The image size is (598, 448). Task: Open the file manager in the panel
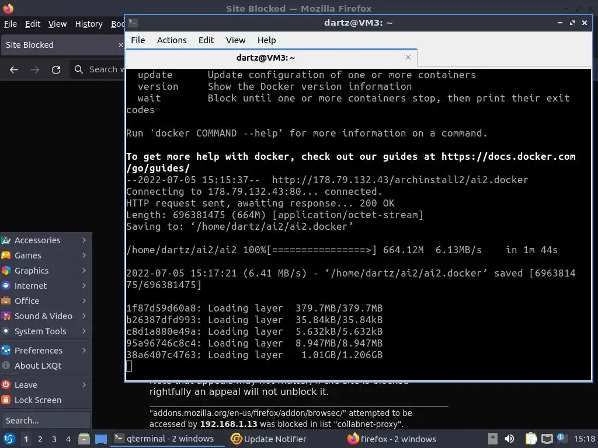click(x=84, y=439)
